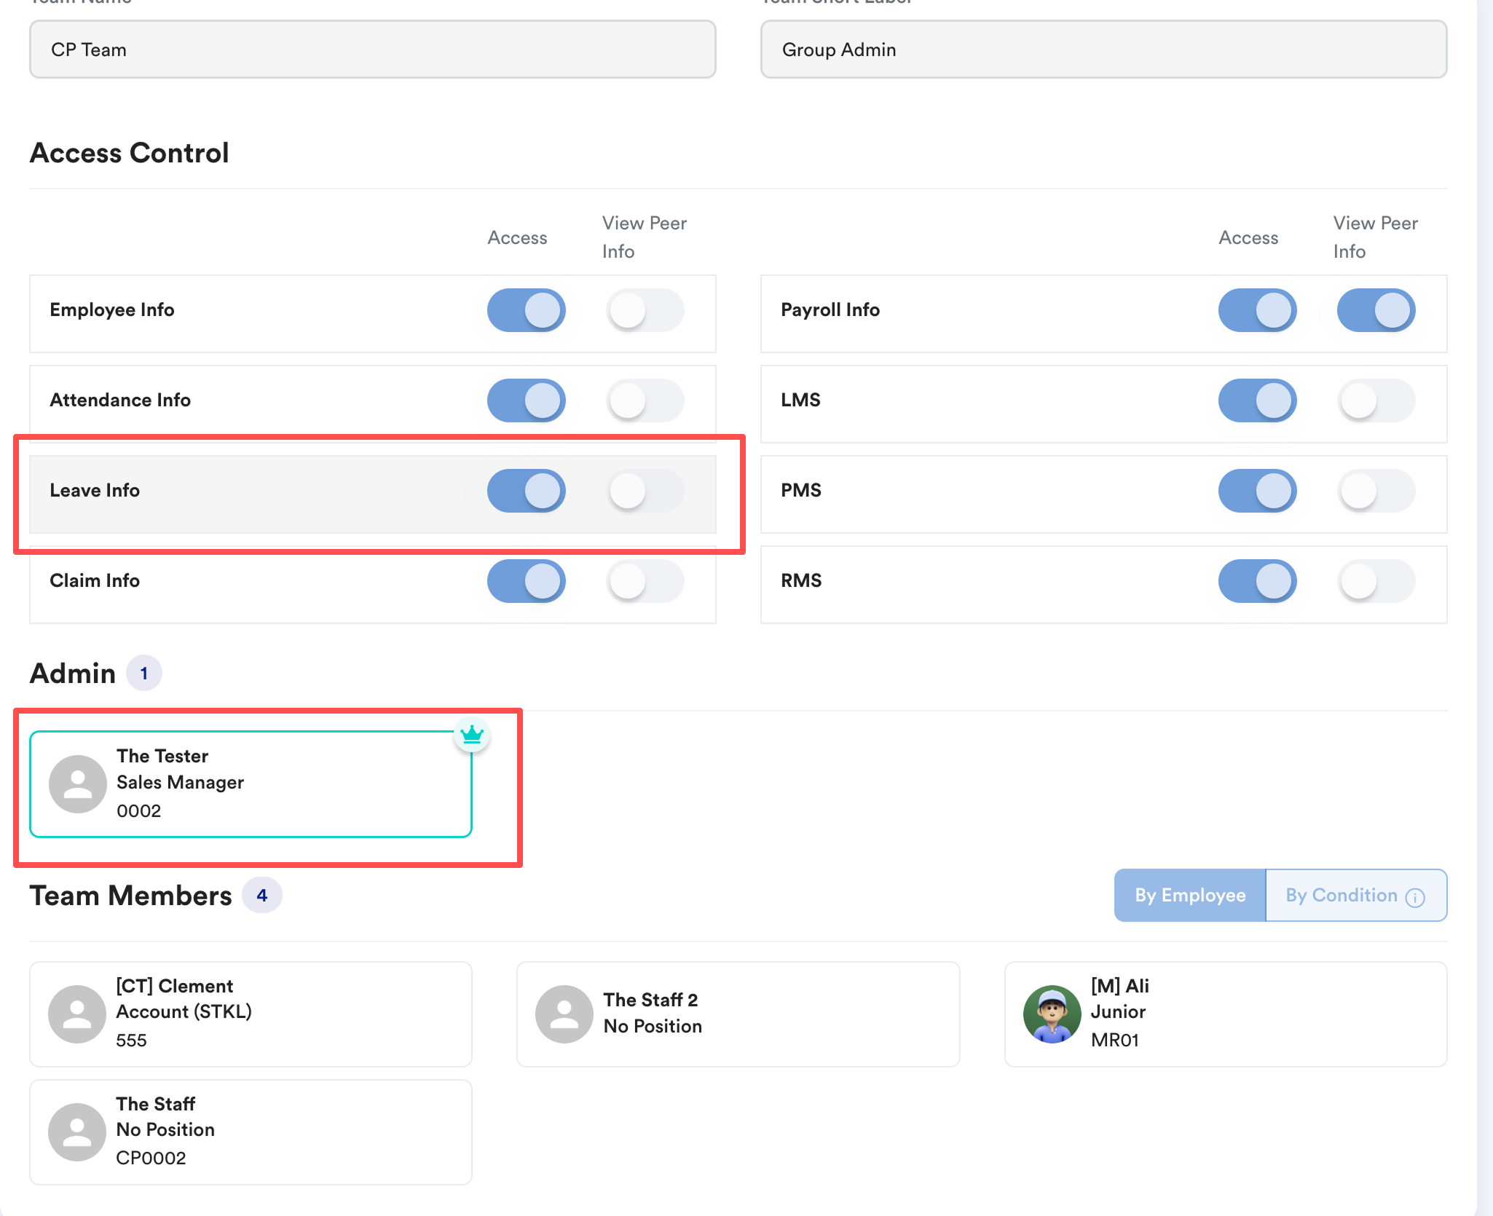Click [M] Ali's profile picture

(1052, 1014)
